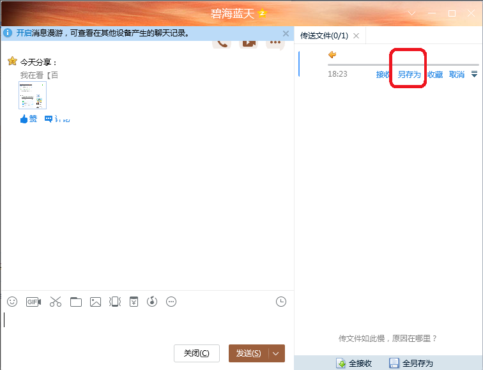The image size is (483, 370).
Task: Click the 收藏 link for the file
Action: click(x=435, y=75)
